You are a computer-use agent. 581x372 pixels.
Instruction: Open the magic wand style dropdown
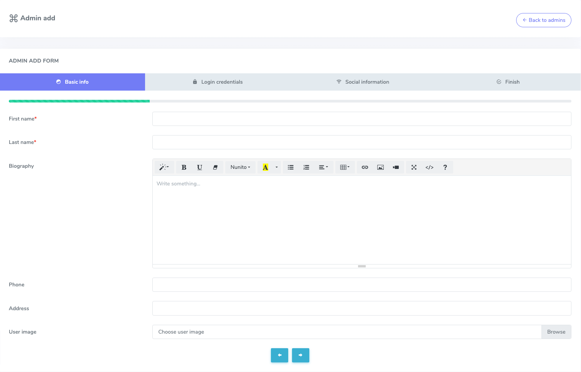164,167
